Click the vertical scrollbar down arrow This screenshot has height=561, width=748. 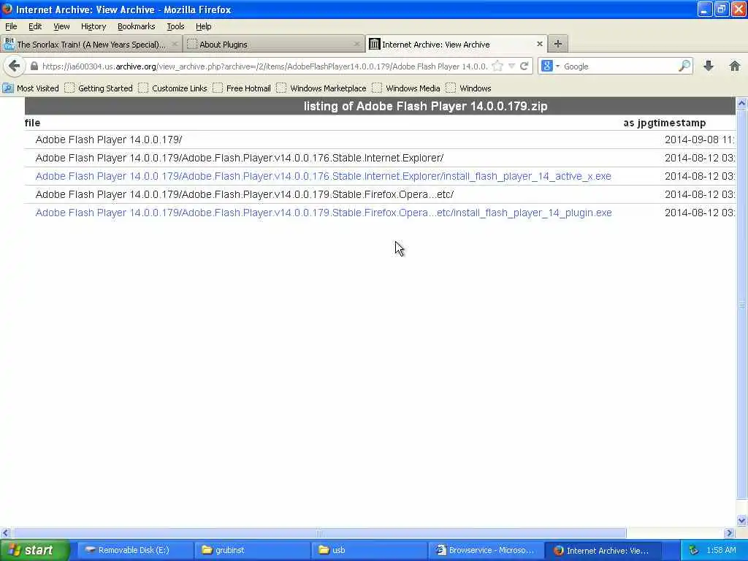click(x=741, y=520)
